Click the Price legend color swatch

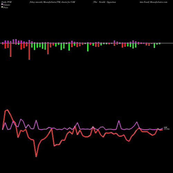tap(2, 7)
